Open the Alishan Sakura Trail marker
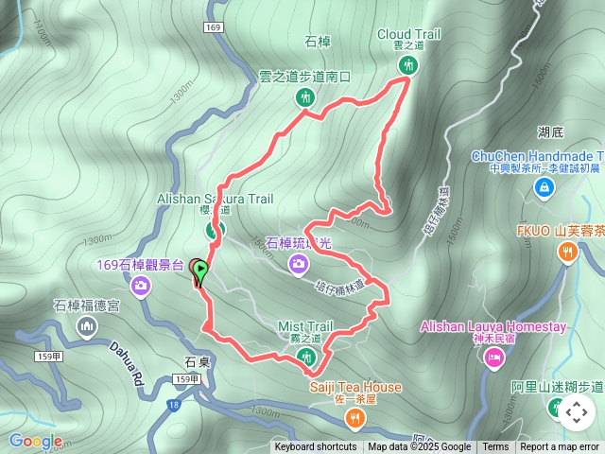Image resolution: width=605 pixels, height=454 pixels. pos(215,230)
